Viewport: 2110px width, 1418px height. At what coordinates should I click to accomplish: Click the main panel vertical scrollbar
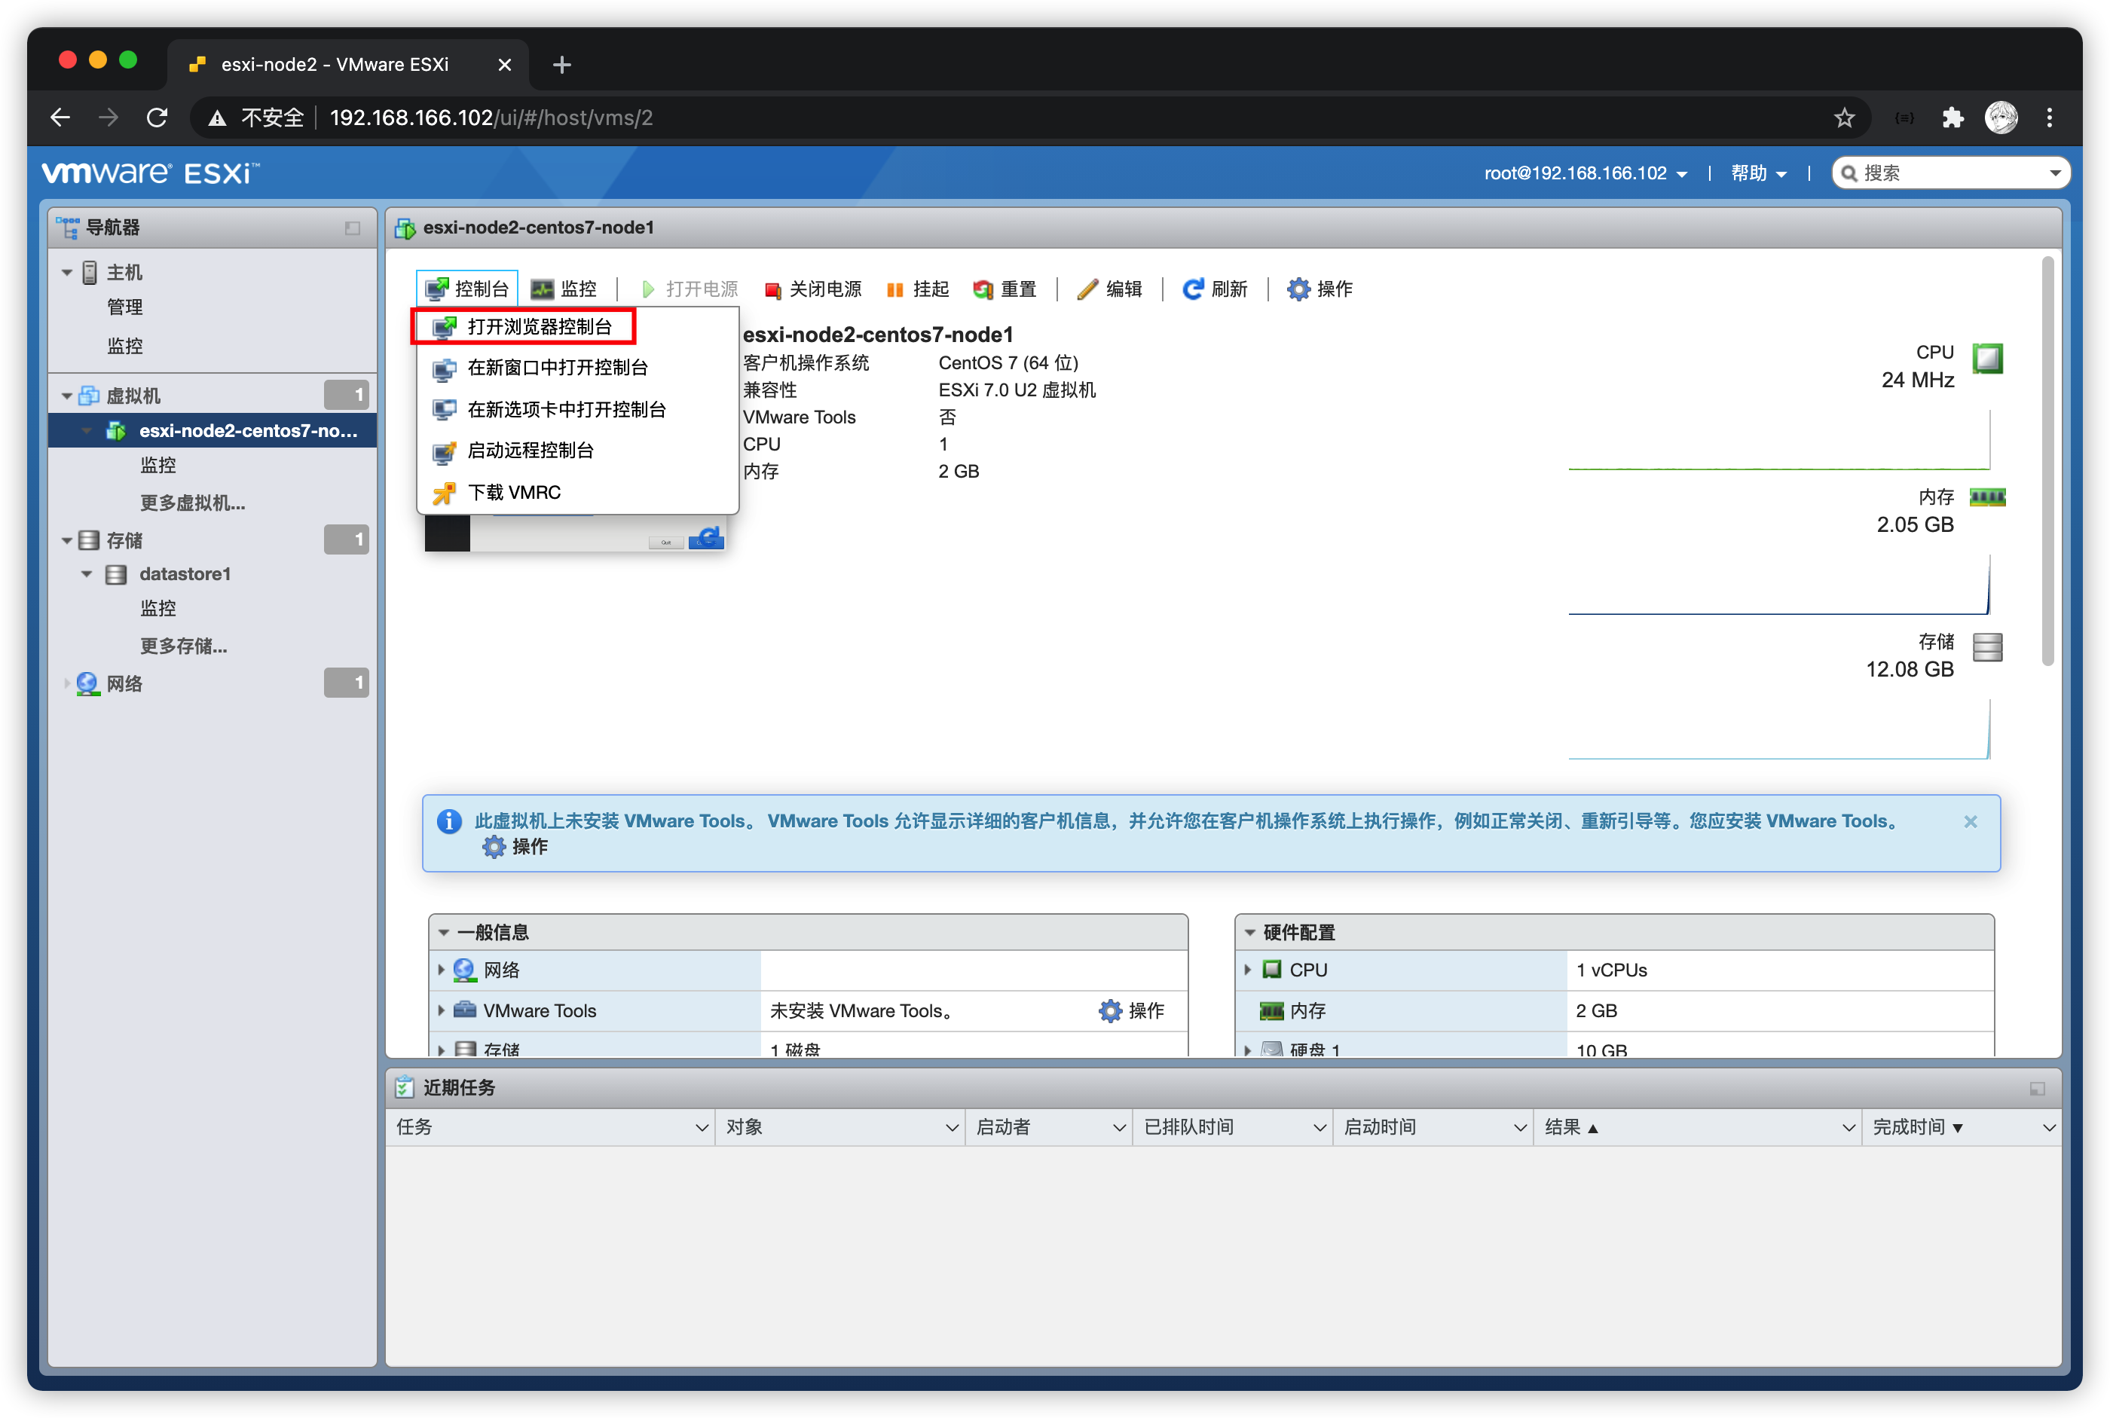pos(2047,461)
